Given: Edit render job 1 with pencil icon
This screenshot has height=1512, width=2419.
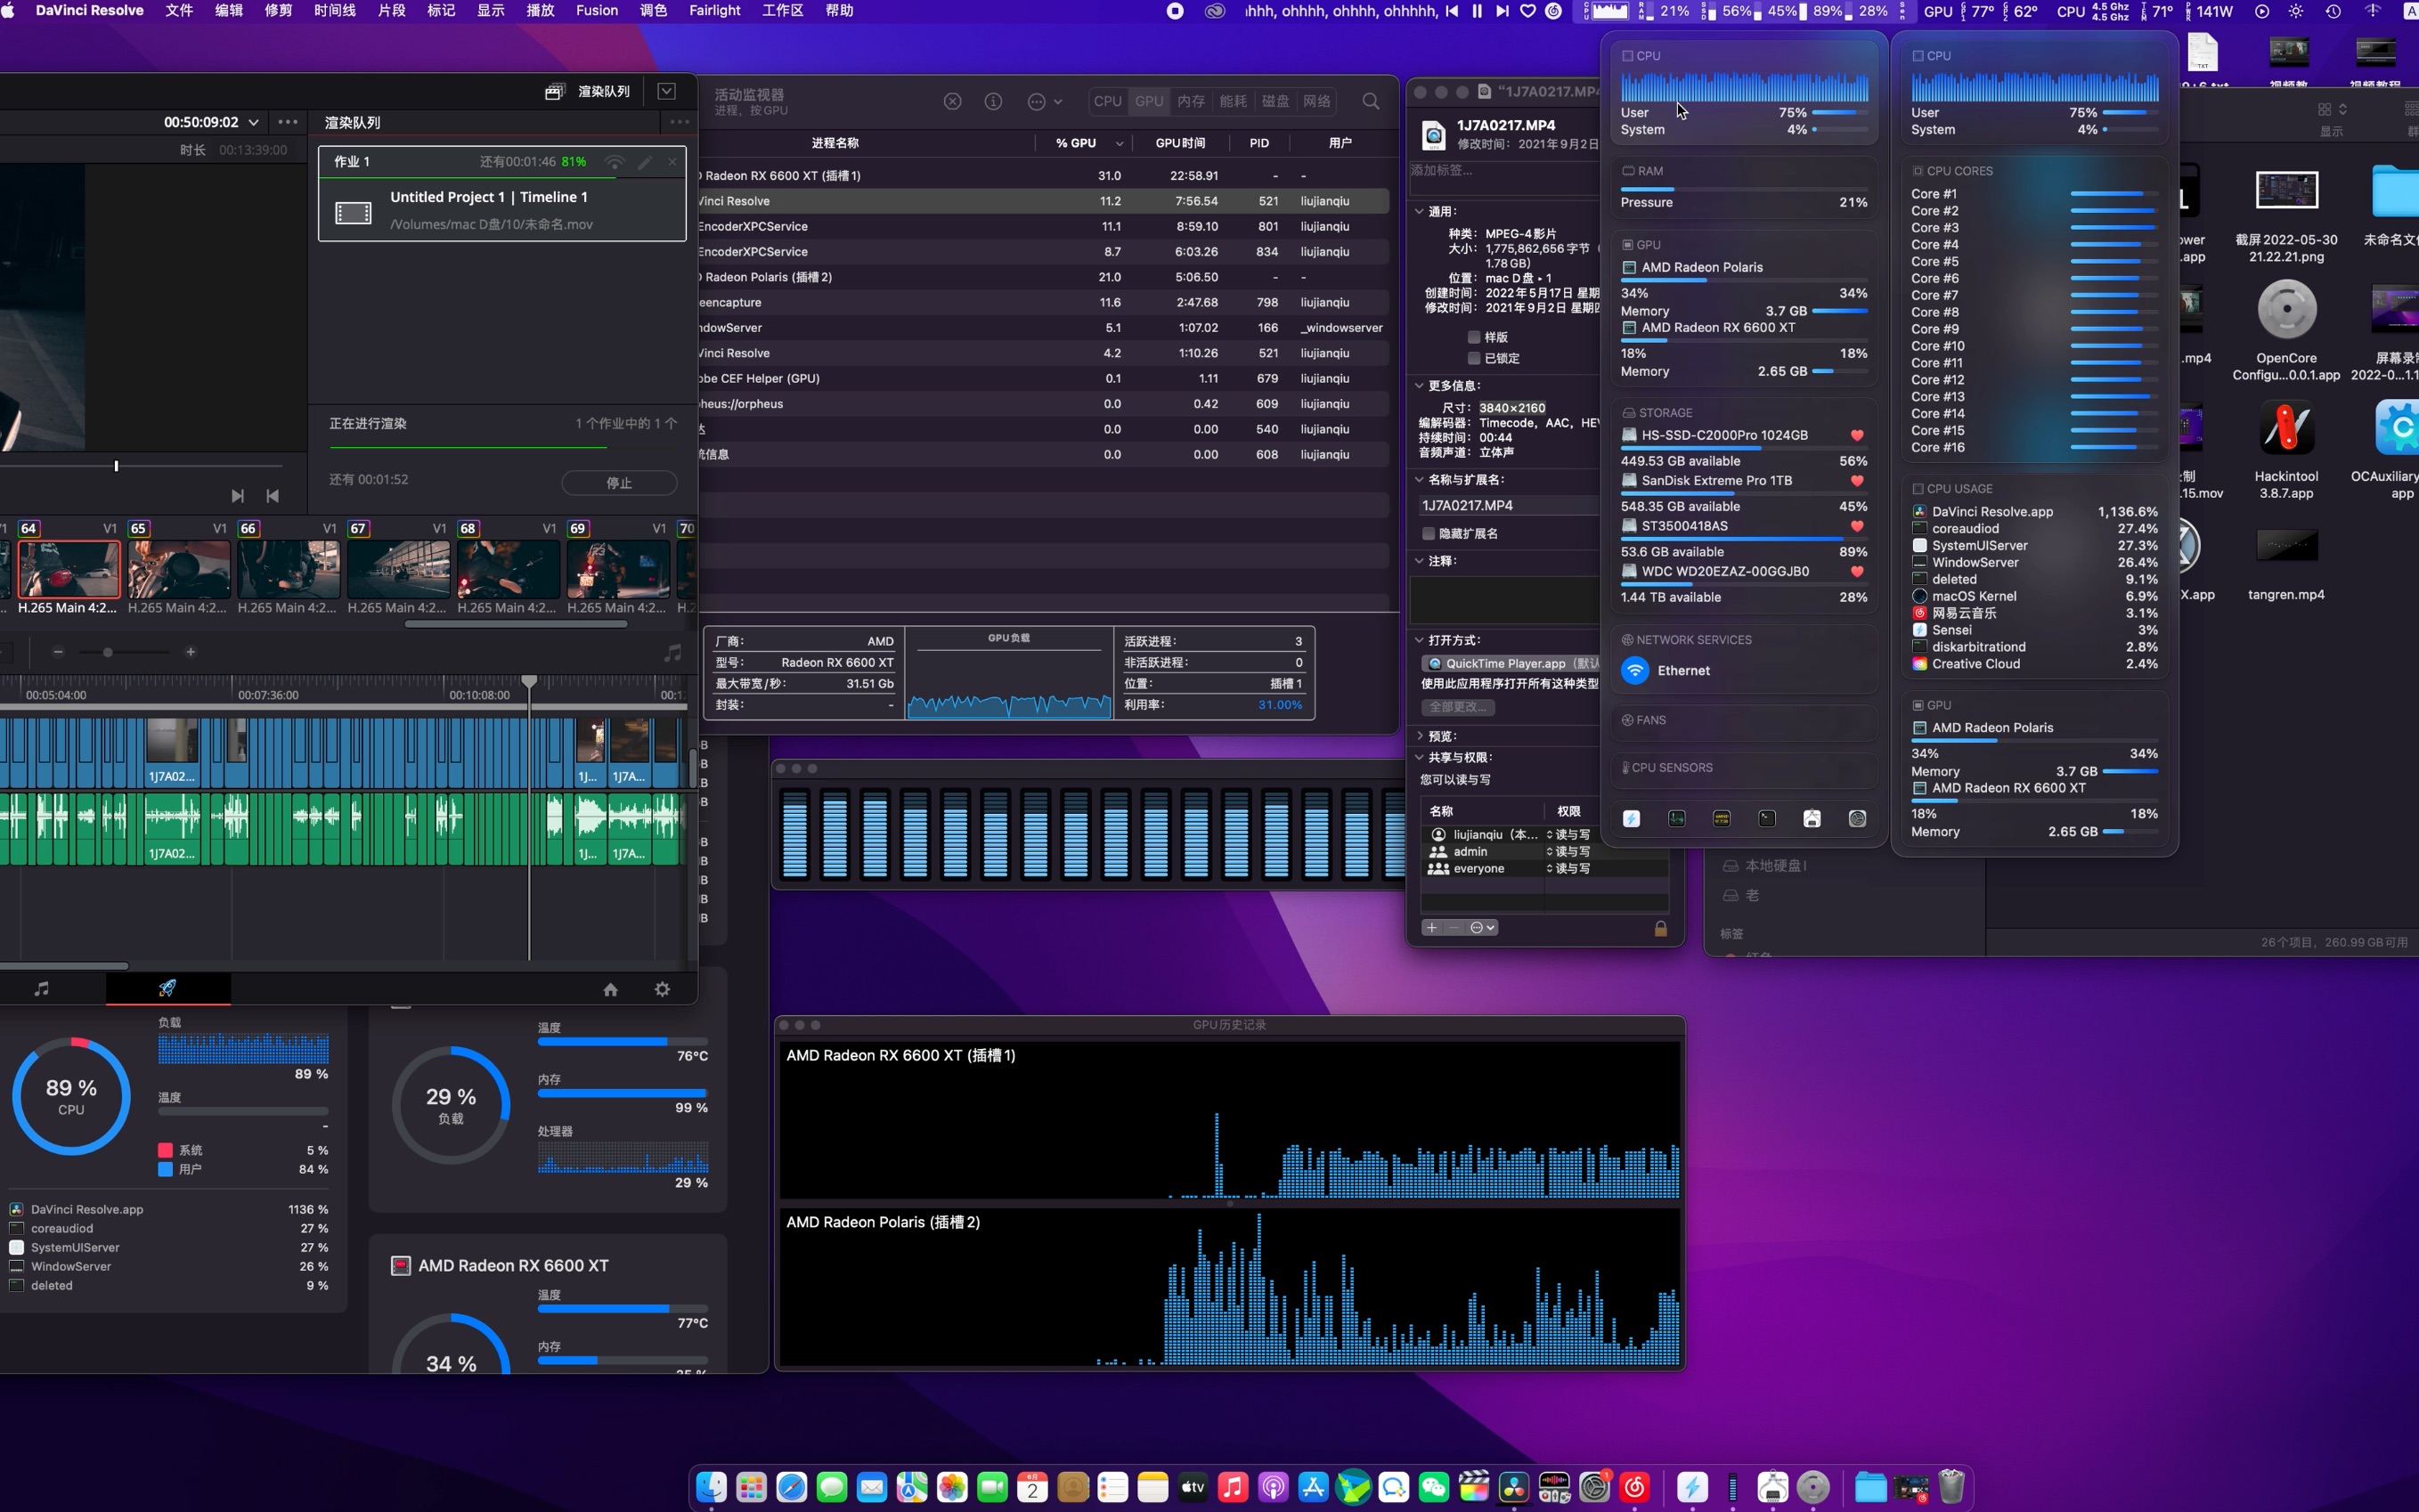Looking at the screenshot, I should tap(645, 162).
